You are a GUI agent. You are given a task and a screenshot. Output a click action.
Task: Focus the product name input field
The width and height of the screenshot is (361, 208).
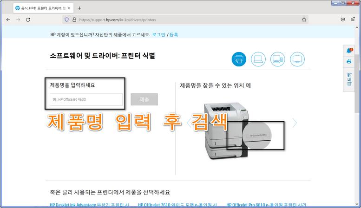point(86,99)
